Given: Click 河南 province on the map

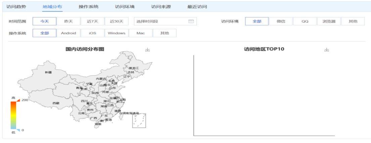Looking at the screenshot, I should (x=105, y=92).
